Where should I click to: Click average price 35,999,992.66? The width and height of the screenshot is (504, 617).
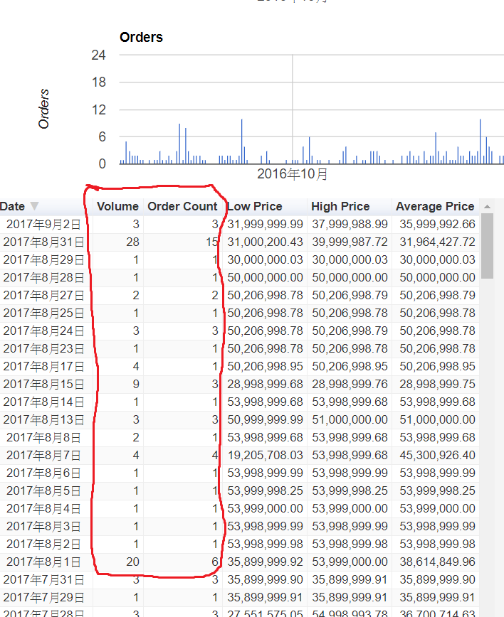[x=437, y=225]
